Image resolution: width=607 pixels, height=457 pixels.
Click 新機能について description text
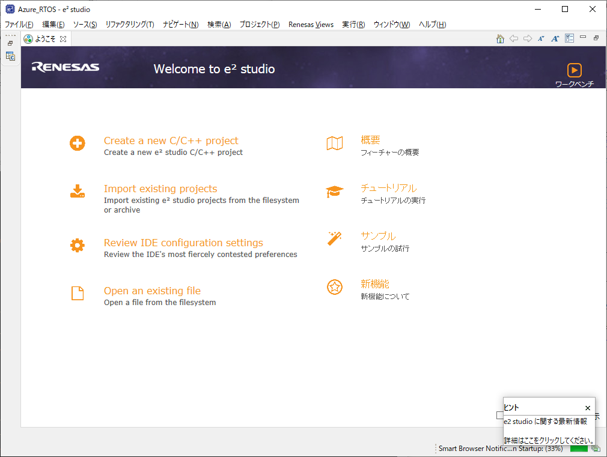coord(385,297)
